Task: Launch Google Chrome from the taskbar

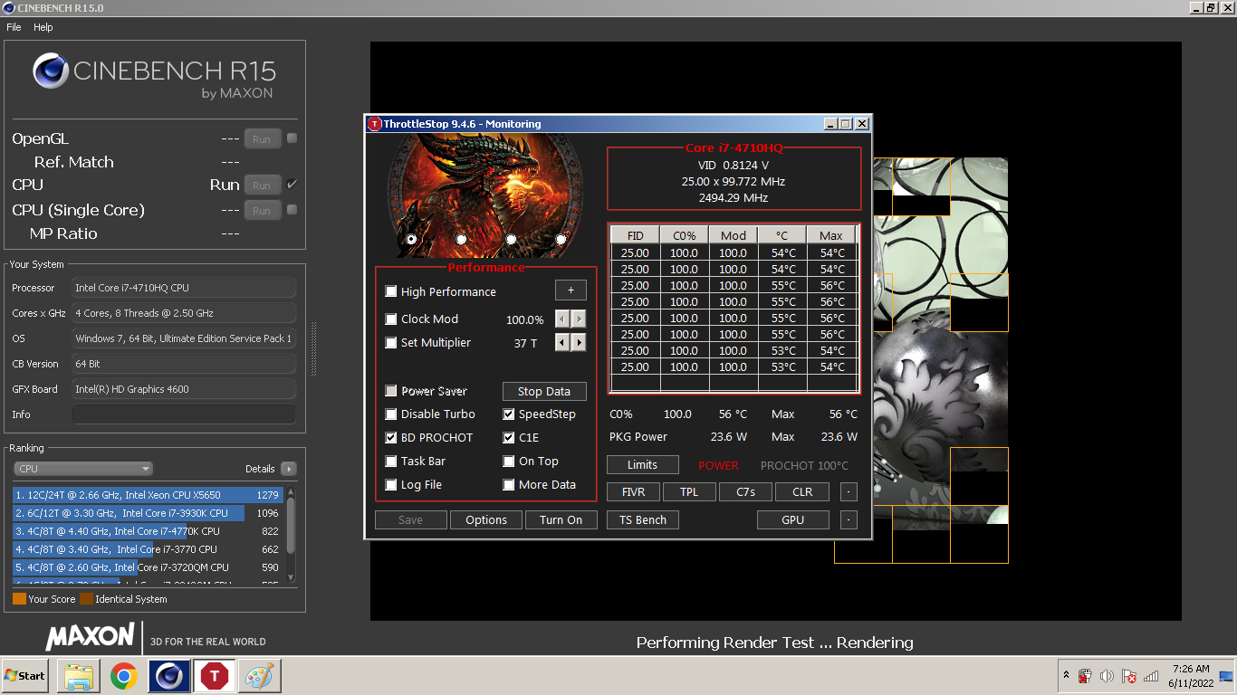Action: (124, 676)
